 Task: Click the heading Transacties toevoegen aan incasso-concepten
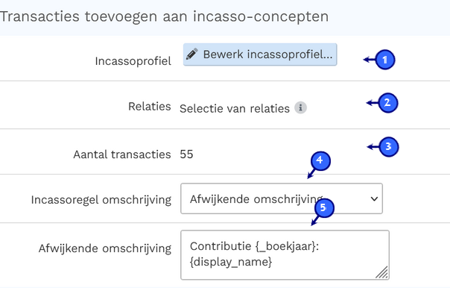point(164,16)
